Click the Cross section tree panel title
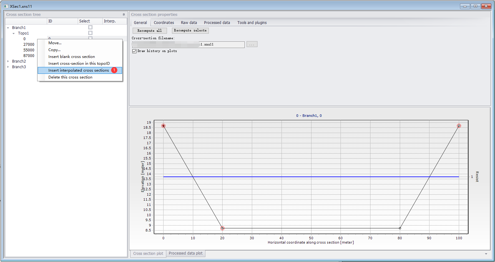The height and width of the screenshot is (262, 495). point(23,15)
